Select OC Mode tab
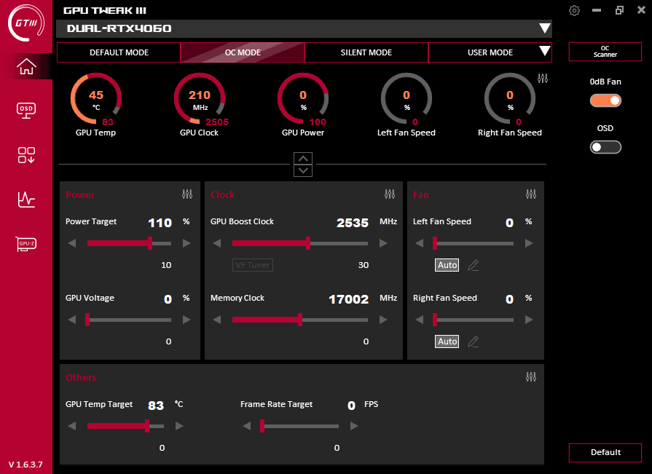This screenshot has width=652, height=474. [x=243, y=52]
